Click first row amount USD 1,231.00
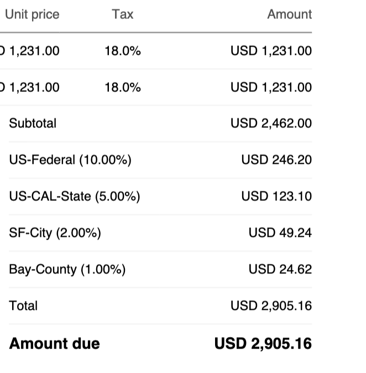366x373 pixels. (271, 51)
